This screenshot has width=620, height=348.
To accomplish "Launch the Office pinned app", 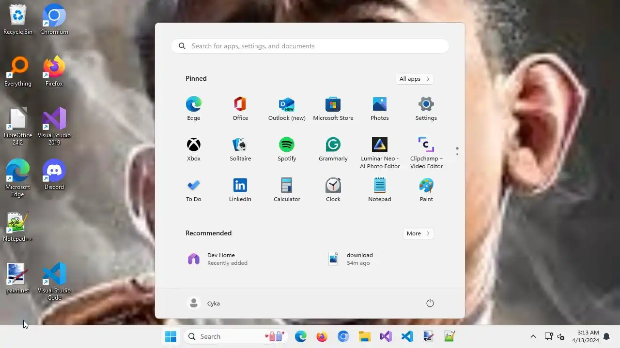I will click(x=240, y=109).
